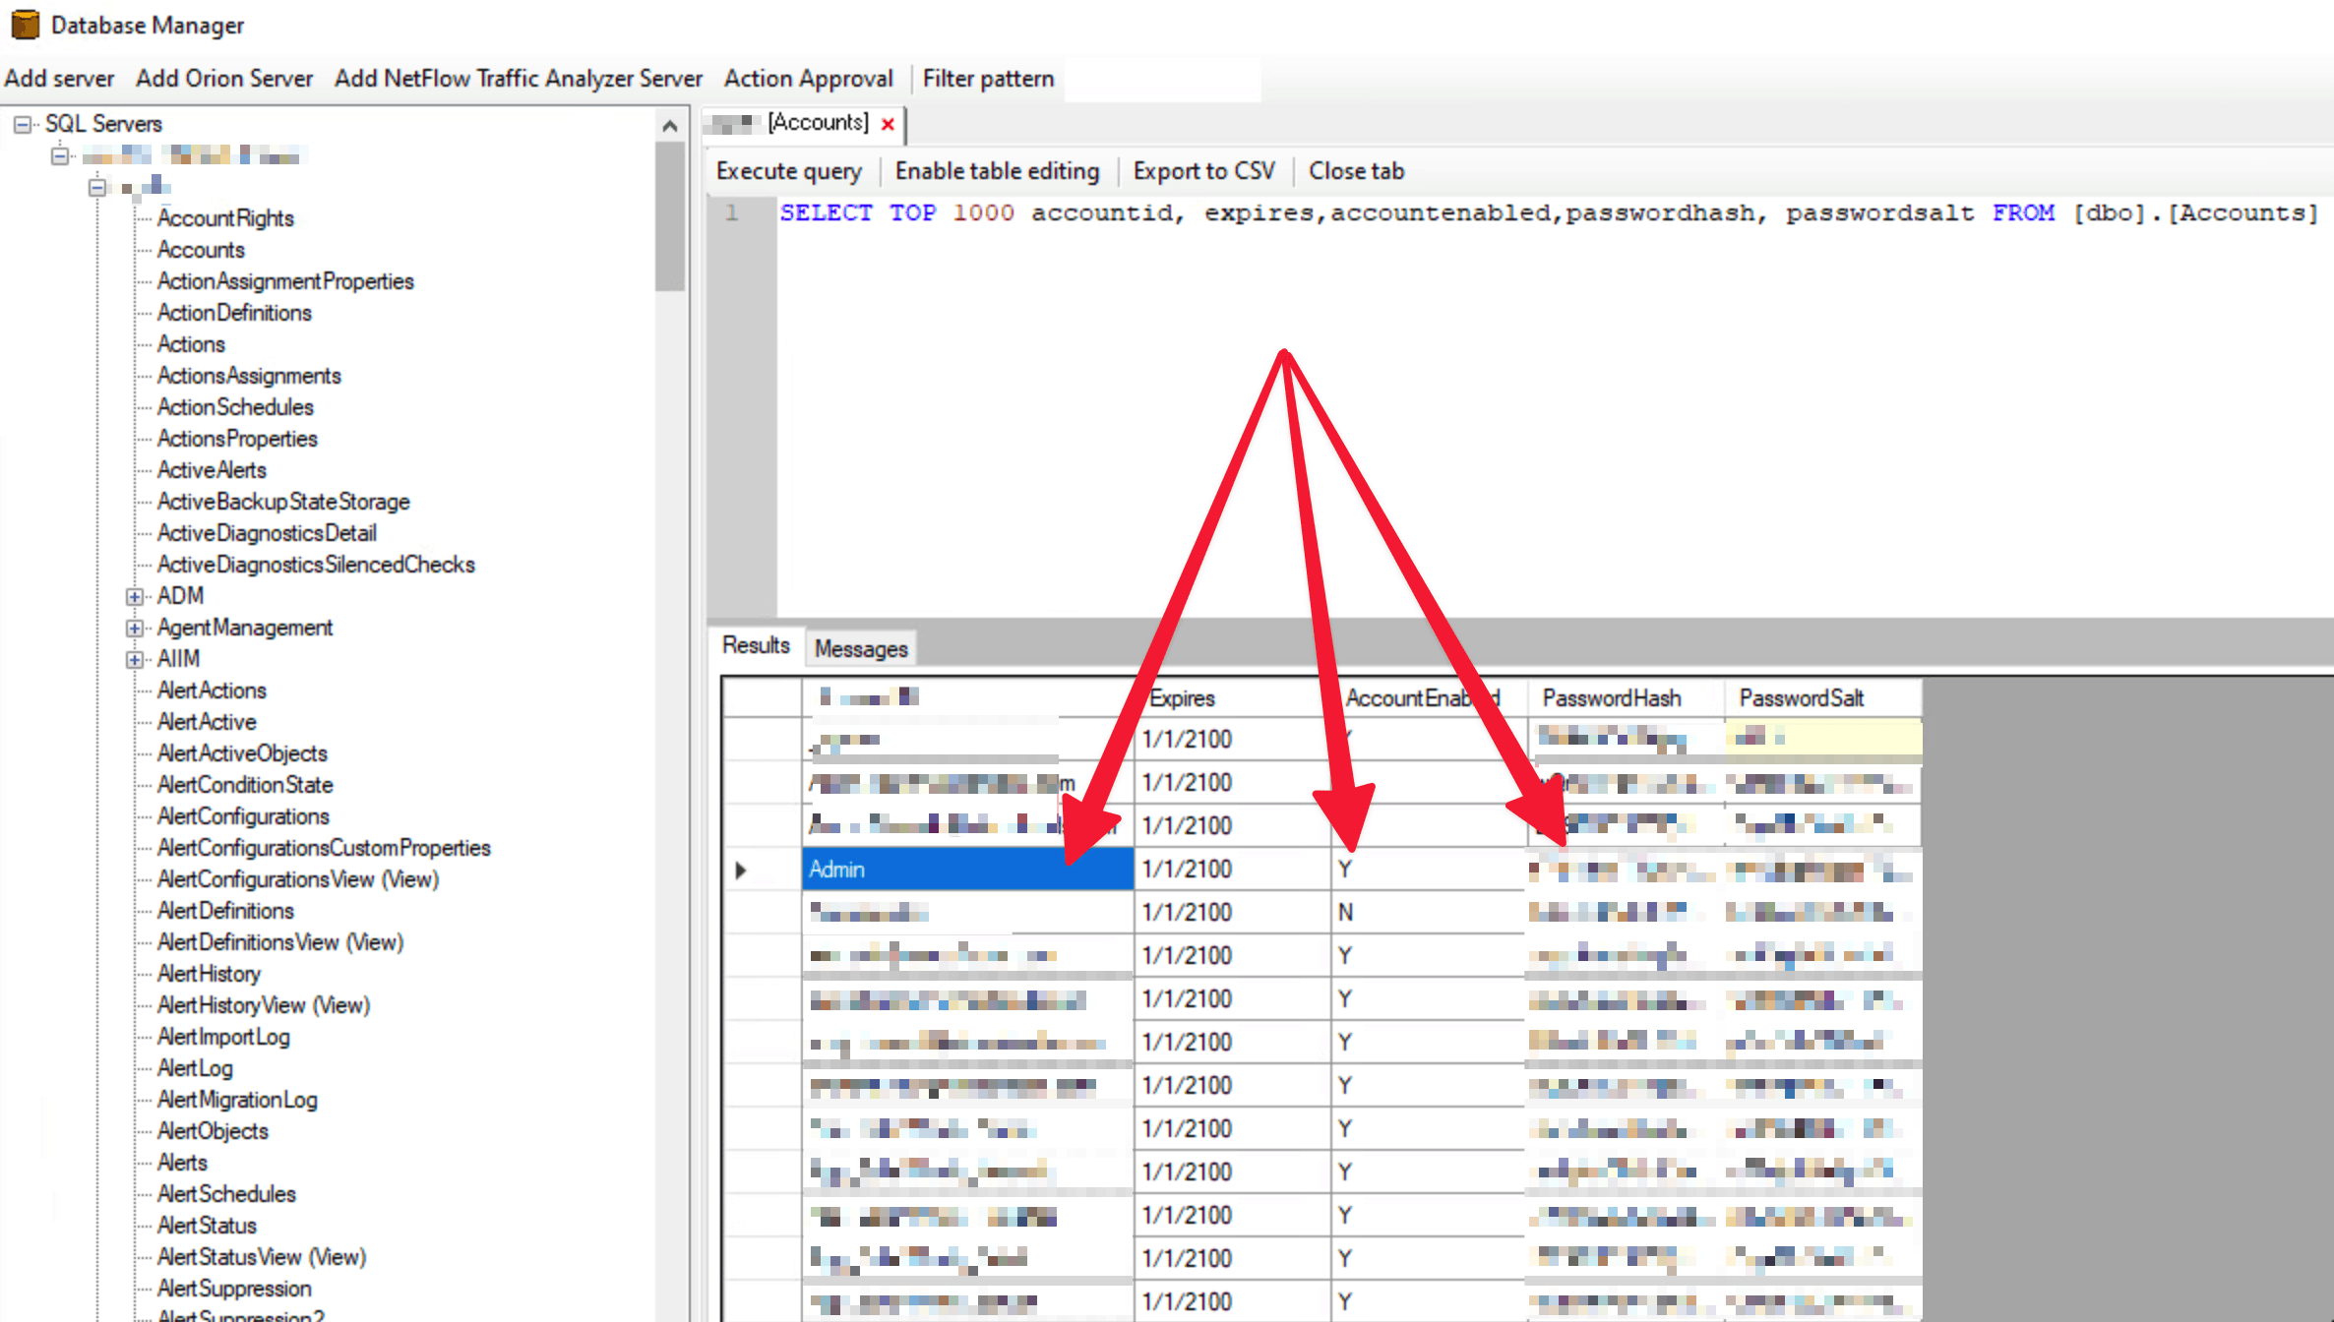Click Execute query button
Screen dimensions: 2334x1322
(789, 171)
